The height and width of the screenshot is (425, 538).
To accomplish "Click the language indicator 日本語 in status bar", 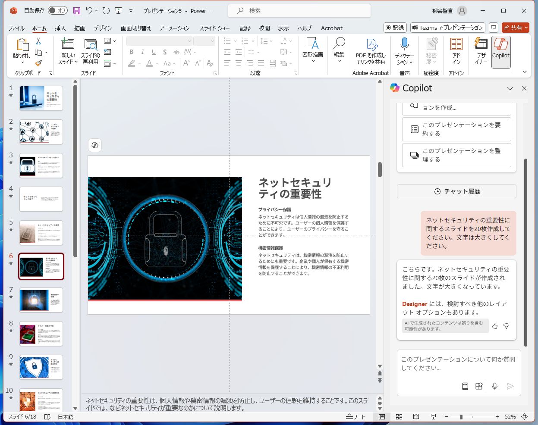I will tap(66, 417).
